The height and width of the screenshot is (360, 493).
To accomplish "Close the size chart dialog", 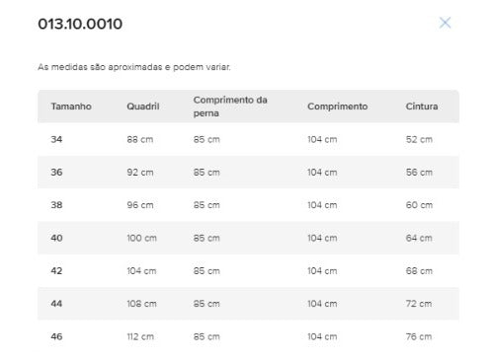I will coord(445,23).
